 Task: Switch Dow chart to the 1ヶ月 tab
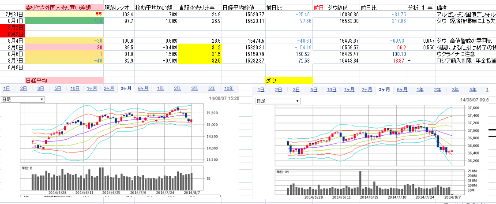click(349, 90)
